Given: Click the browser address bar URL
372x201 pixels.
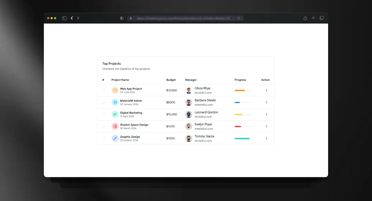Looking at the screenshot, I should coord(183,18).
